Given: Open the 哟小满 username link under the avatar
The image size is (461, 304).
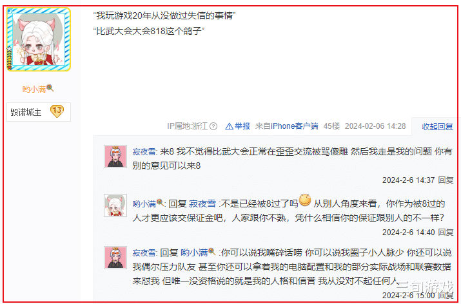Looking at the screenshot, I should [x=34, y=89].
